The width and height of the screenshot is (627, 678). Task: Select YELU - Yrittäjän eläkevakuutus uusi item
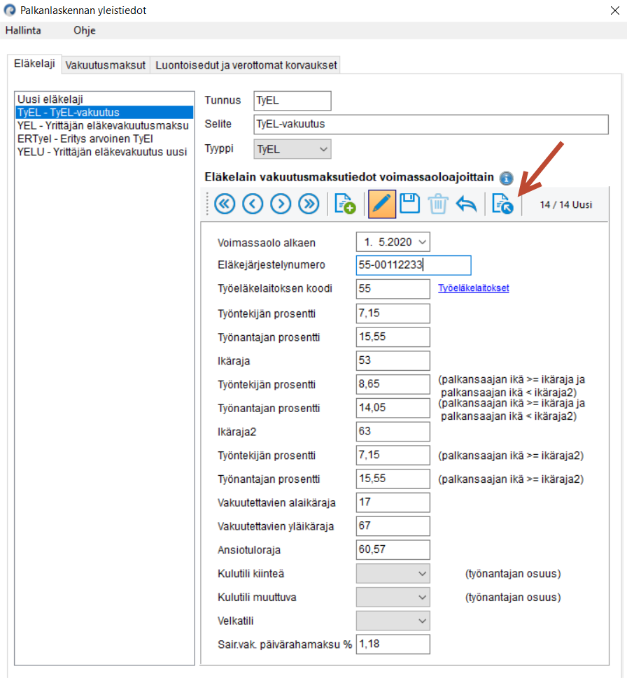(x=104, y=152)
